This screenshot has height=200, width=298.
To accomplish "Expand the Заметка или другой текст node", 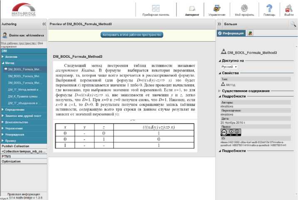I will pos(2,116).
